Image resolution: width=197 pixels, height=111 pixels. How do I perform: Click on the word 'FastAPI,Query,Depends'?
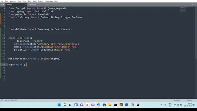click(x=51, y=8)
